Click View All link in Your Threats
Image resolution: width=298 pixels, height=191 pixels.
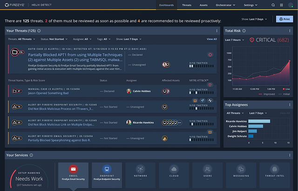click(x=212, y=39)
